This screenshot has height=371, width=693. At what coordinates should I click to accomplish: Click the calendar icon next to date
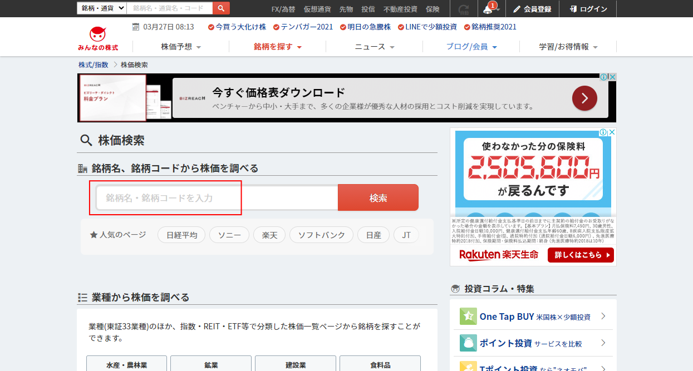(x=136, y=27)
